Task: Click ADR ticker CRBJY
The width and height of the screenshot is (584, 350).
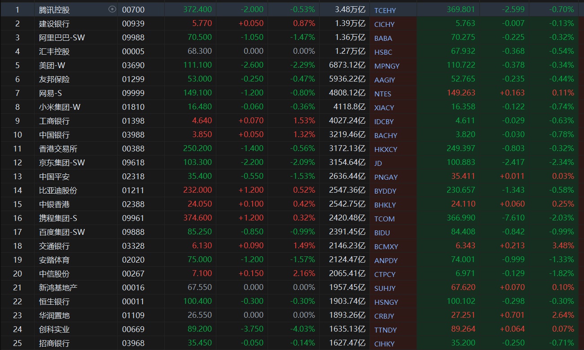Action: click(384, 316)
